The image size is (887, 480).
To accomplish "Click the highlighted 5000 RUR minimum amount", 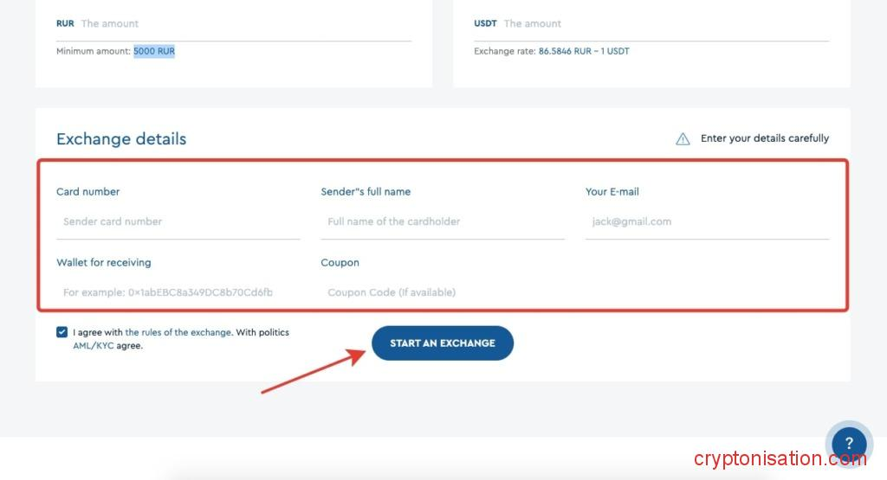I will point(154,52).
